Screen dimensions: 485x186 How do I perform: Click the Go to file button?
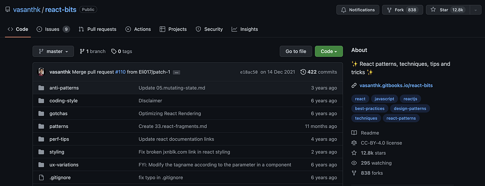tap(296, 51)
